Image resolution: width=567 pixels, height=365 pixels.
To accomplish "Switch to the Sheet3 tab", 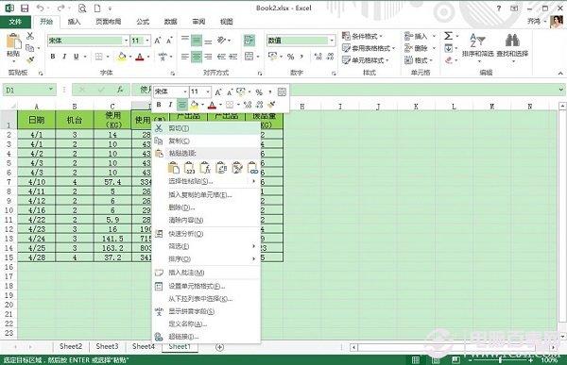I will [x=107, y=346].
